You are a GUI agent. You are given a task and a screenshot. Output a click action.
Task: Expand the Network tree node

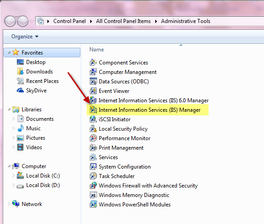pyautogui.click(x=9, y=204)
